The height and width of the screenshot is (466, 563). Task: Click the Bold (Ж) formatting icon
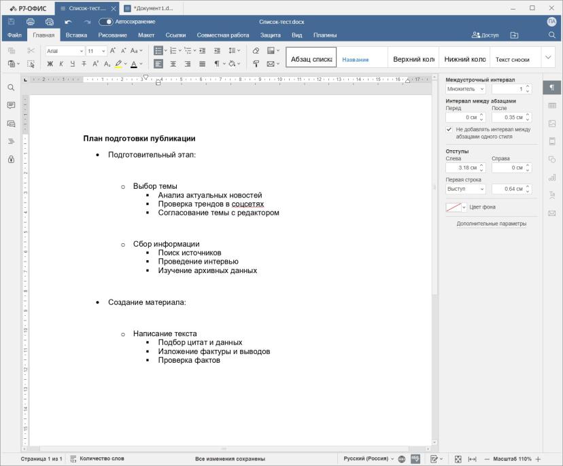pos(50,64)
